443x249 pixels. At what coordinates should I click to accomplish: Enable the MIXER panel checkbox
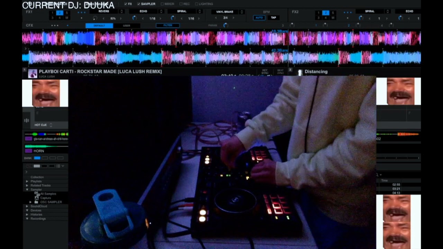coord(162,4)
